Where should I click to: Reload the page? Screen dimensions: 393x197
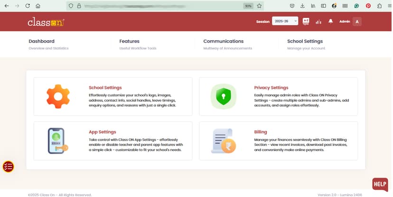click(28, 6)
